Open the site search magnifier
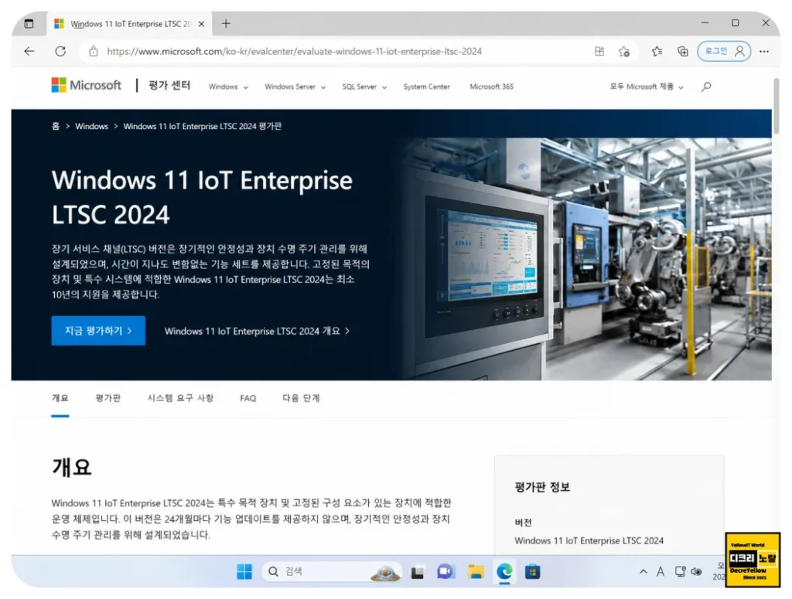 click(x=706, y=87)
